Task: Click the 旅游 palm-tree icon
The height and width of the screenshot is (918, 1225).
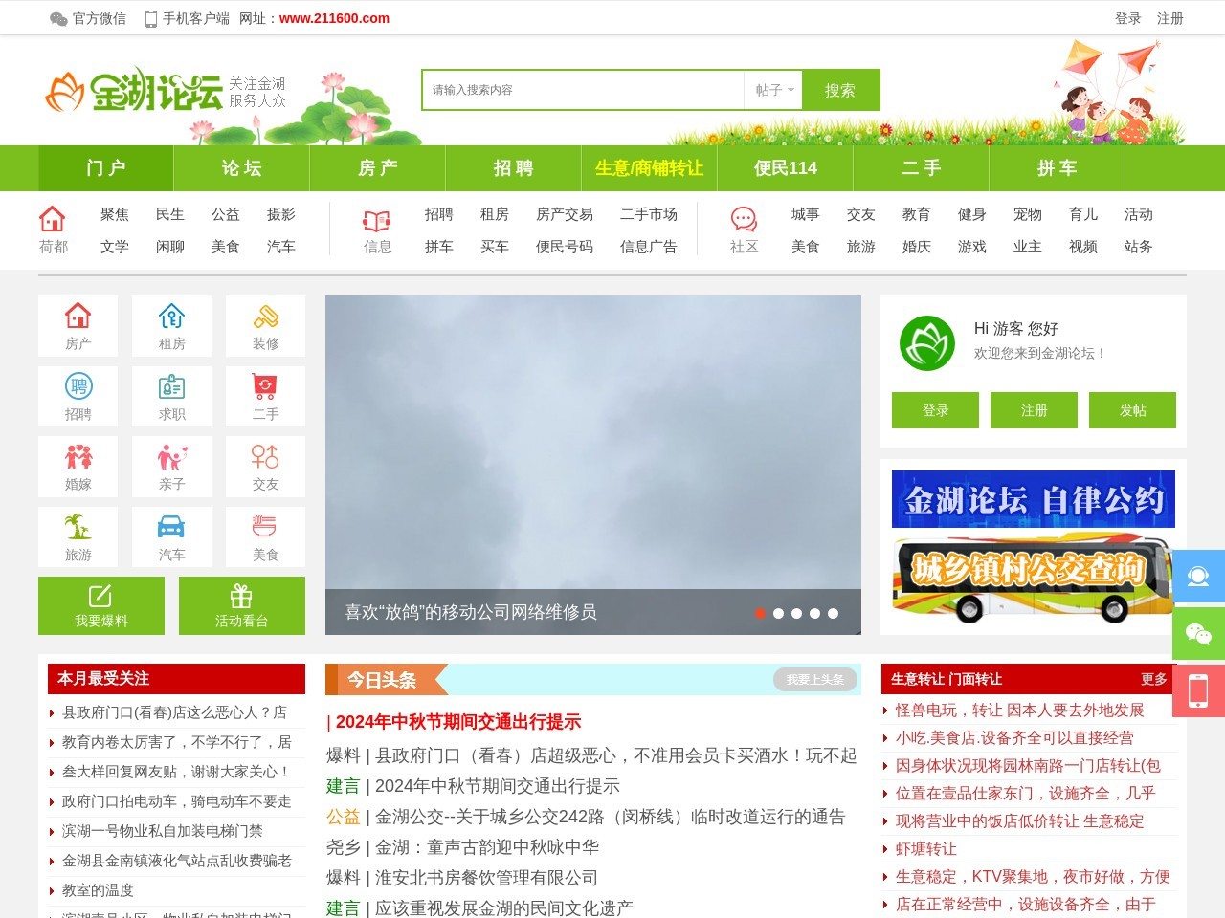Action: 78,535
